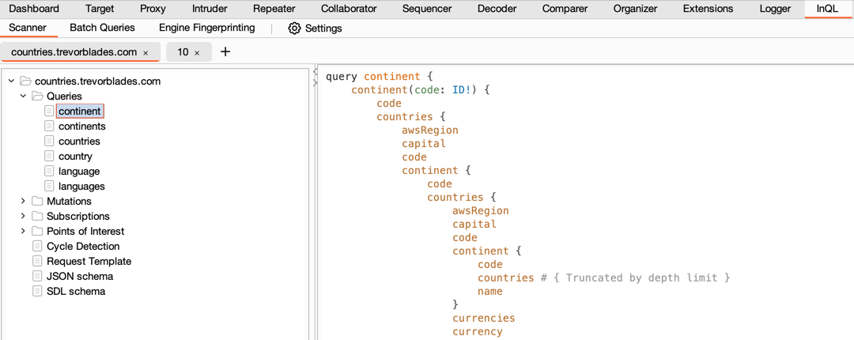The width and height of the screenshot is (854, 340).
Task: Go to the Extensions tab
Action: tap(708, 9)
